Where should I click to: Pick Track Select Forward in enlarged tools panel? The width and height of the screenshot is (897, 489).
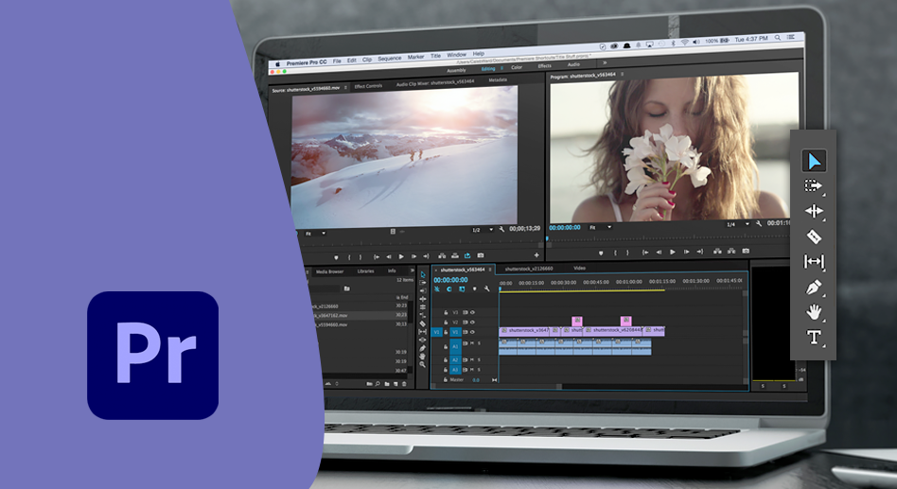814,186
